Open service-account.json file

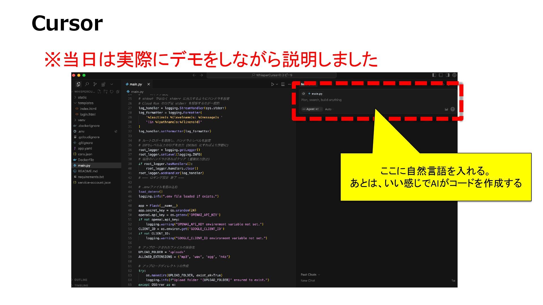click(96, 182)
